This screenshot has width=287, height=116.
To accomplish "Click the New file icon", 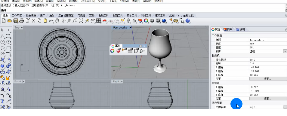I will pyautogui.click(x=4, y=21).
